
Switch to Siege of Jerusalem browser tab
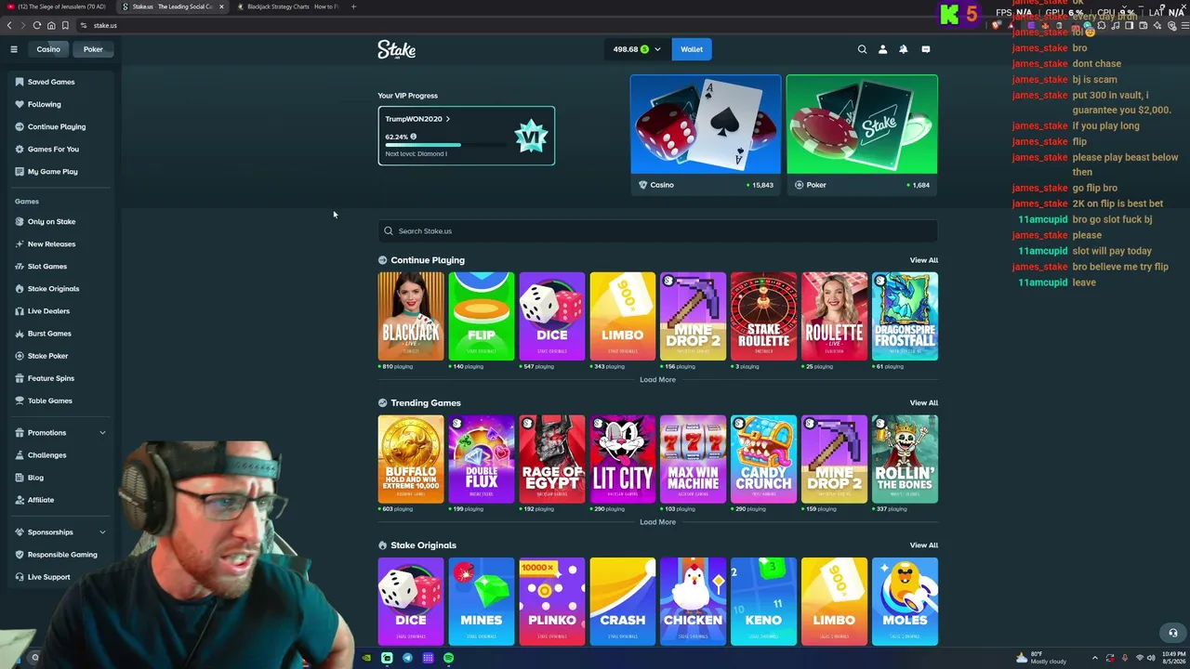point(58,7)
